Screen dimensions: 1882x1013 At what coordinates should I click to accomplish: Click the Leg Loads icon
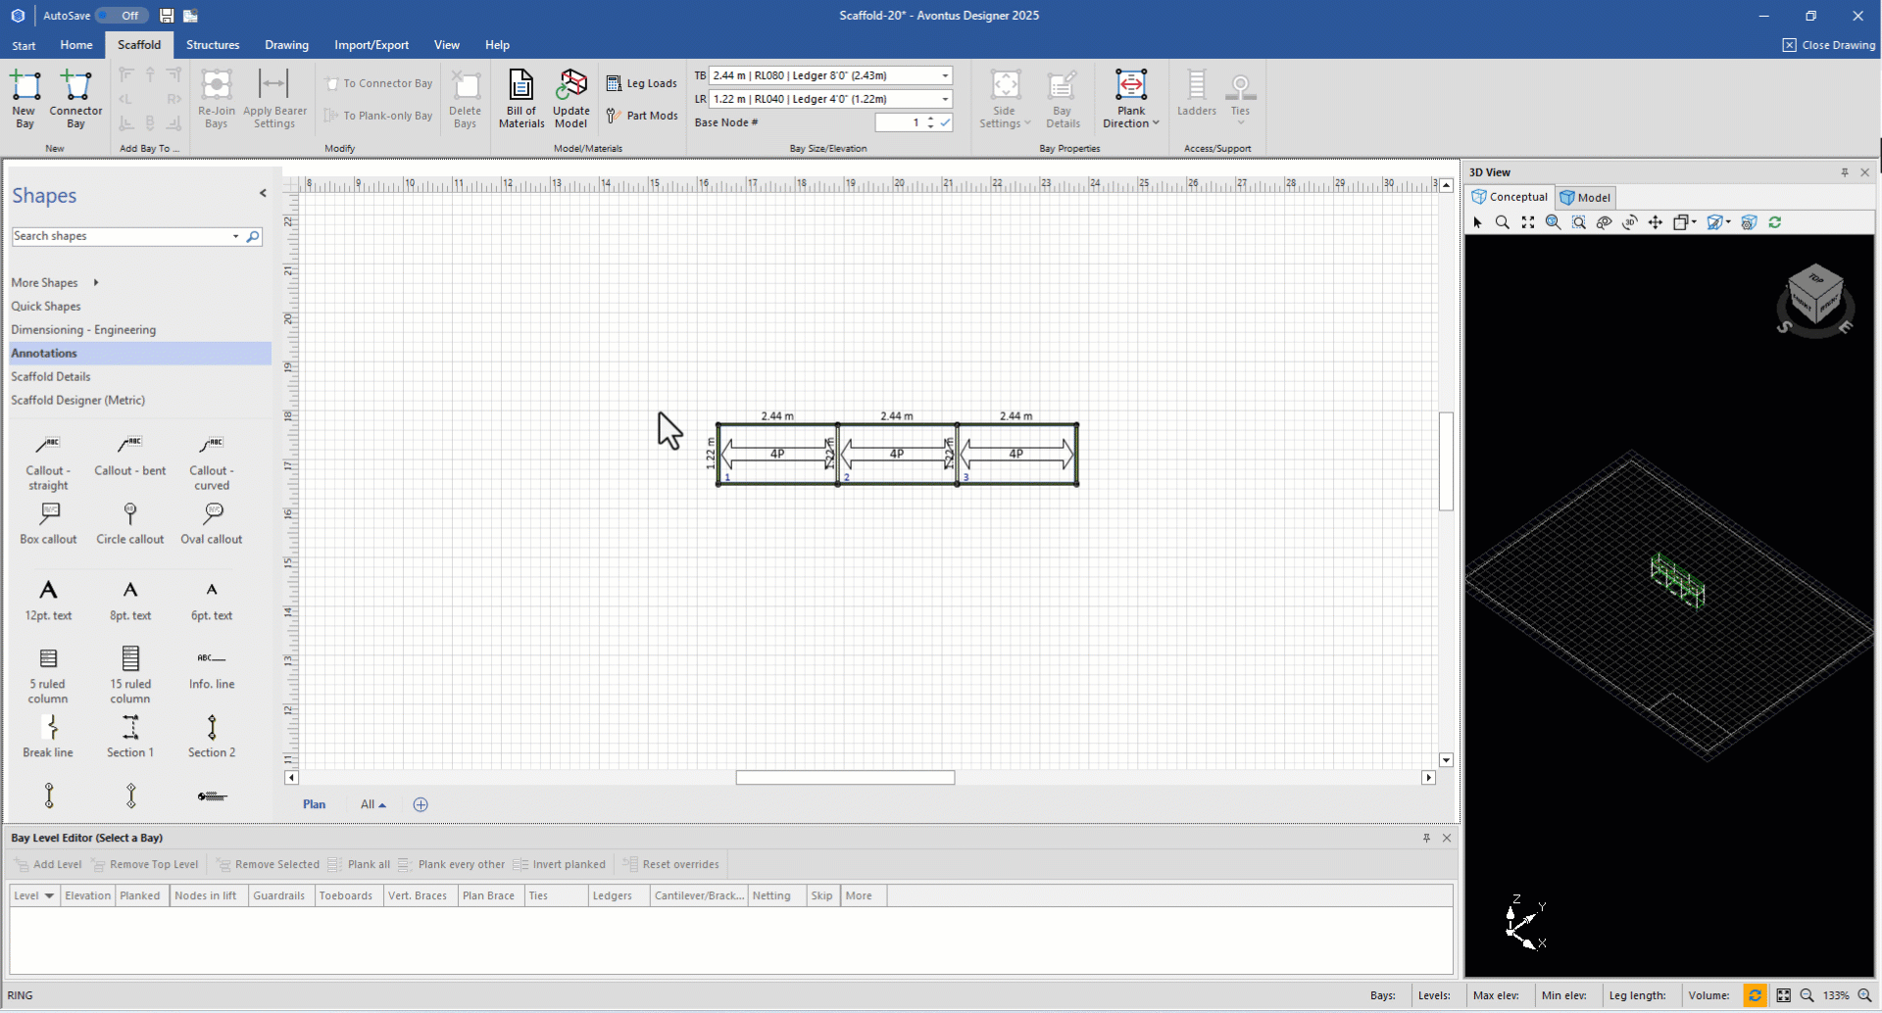[x=642, y=83]
